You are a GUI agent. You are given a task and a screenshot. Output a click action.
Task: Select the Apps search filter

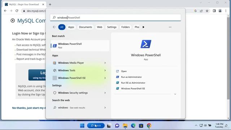coord(71,27)
